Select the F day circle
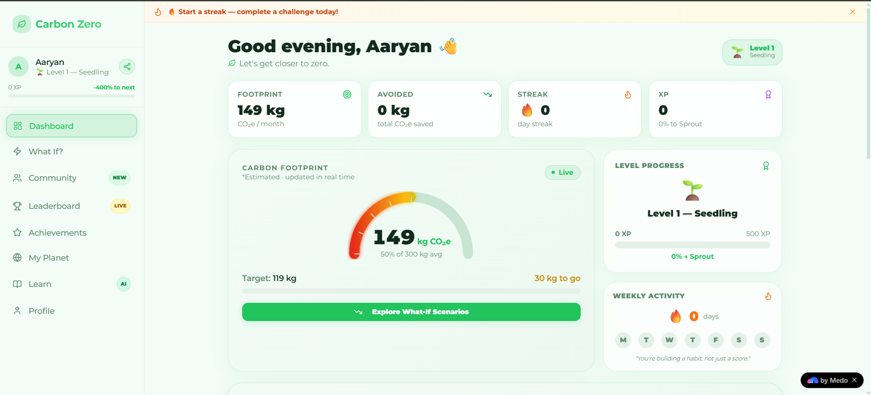871x395 pixels. (x=716, y=340)
